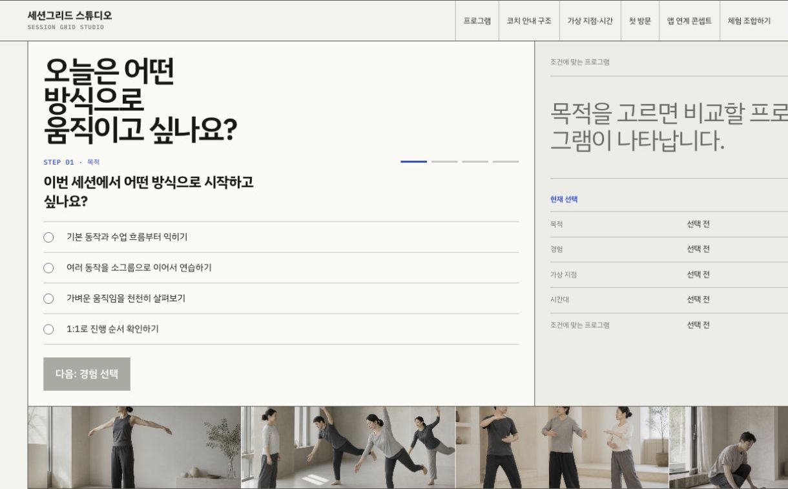Click question 이번 세션에서 어떤 방식으로 시작하고 싶나요?
The height and width of the screenshot is (489, 788).
click(149, 192)
